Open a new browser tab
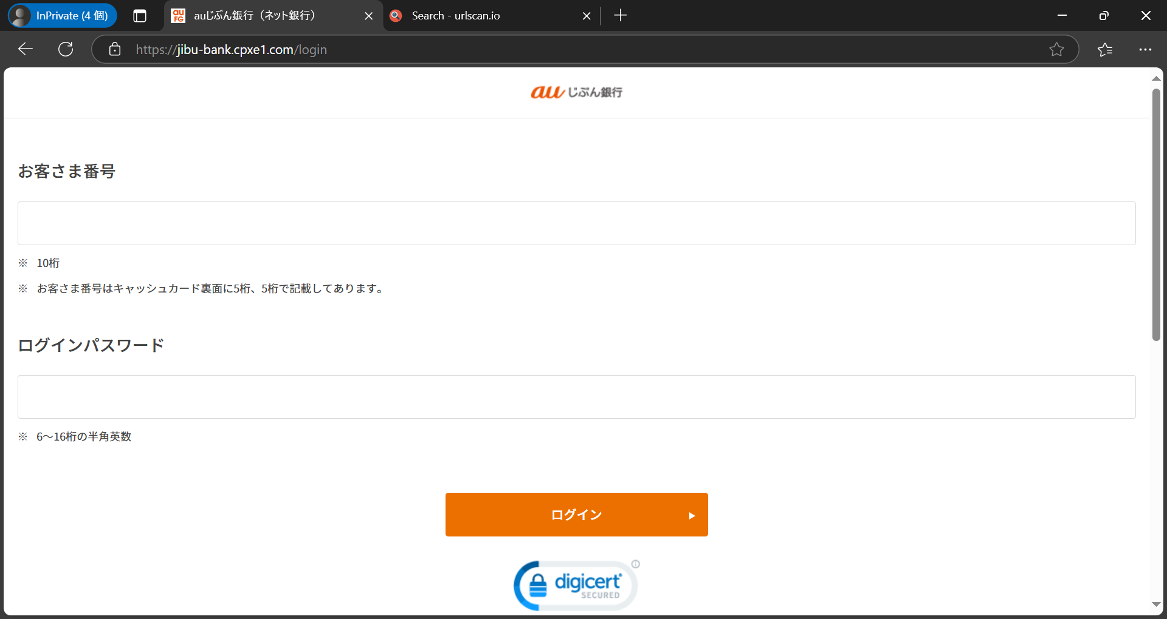 point(620,16)
